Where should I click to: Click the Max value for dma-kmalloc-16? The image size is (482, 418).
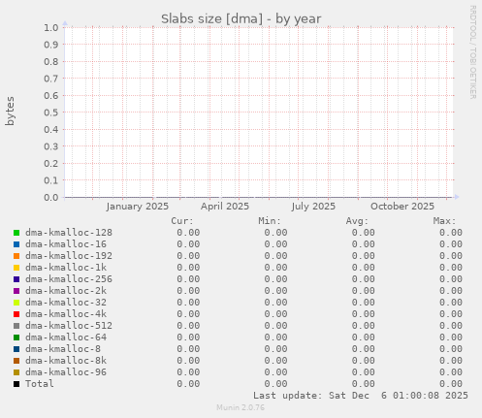click(x=451, y=244)
